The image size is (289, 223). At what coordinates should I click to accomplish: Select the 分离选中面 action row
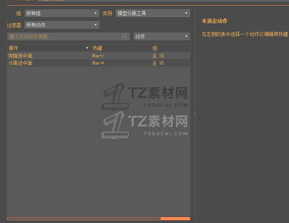(99, 63)
